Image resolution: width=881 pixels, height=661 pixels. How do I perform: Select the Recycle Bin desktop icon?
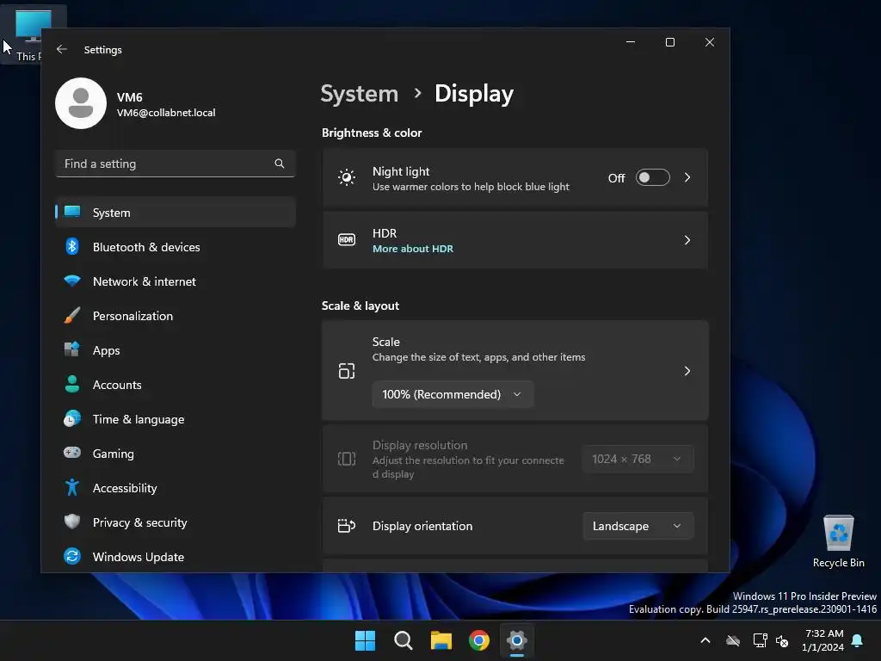(838, 541)
